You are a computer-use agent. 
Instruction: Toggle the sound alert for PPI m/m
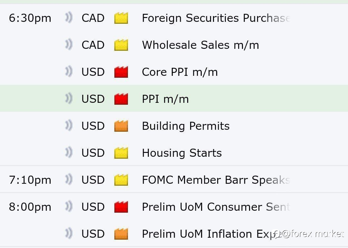69,98
